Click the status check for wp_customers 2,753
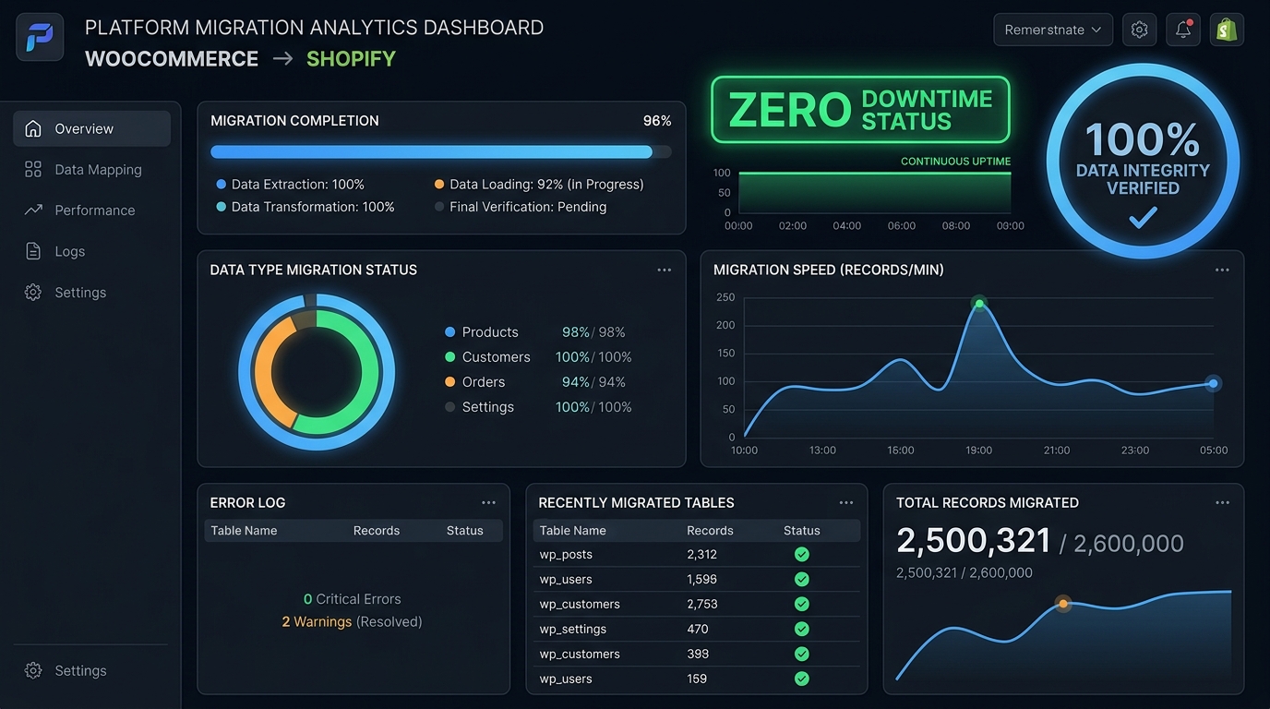The width and height of the screenshot is (1270, 709). pyautogui.click(x=802, y=605)
